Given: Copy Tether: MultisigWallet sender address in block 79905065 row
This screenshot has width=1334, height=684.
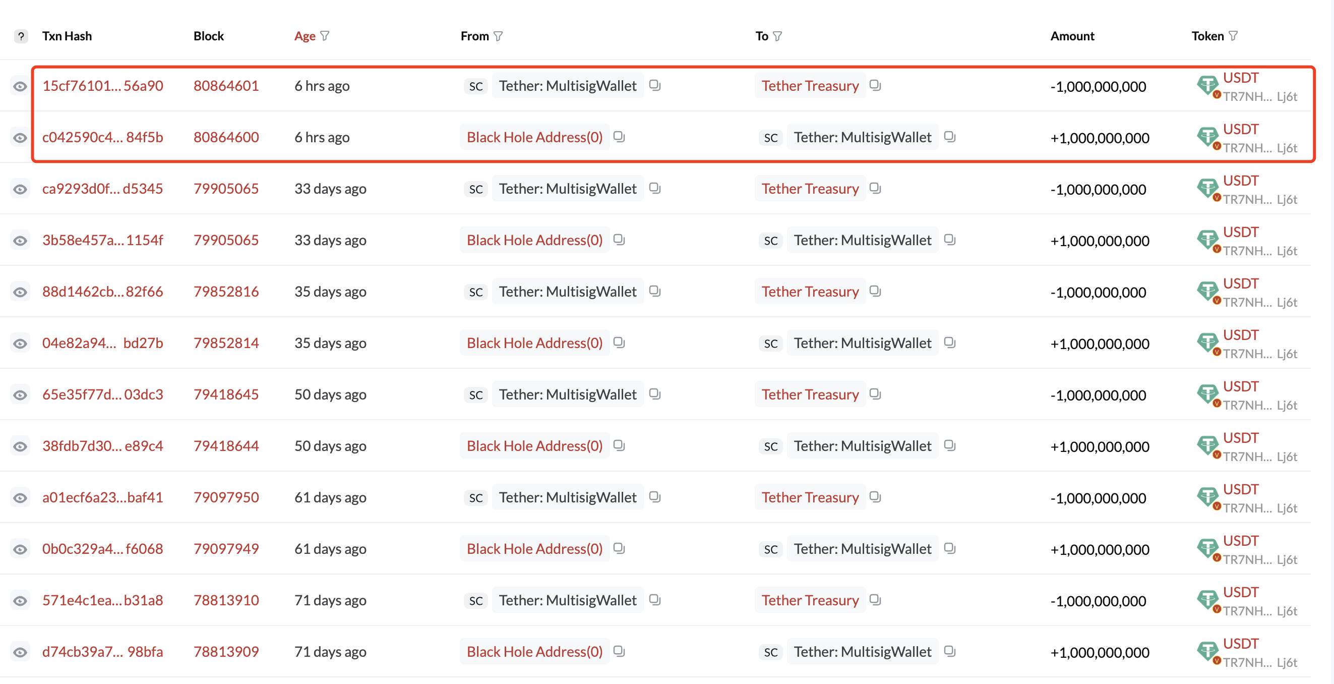Looking at the screenshot, I should point(654,188).
